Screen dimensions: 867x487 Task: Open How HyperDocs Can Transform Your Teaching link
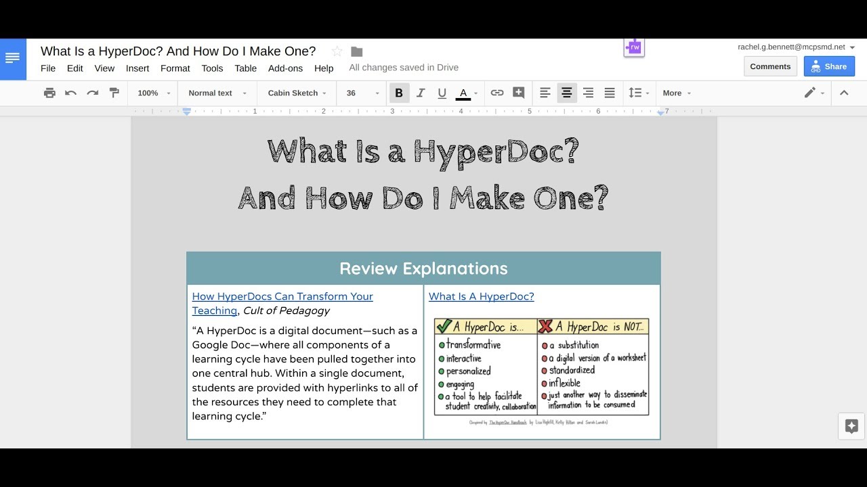coord(282,303)
